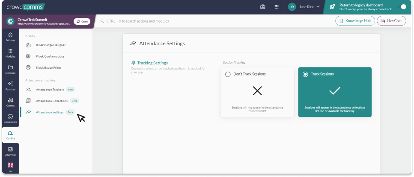The image size is (414, 177).
Task: Toggle the legacy dashboard switch
Action: pyautogui.click(x=400, y=7)
